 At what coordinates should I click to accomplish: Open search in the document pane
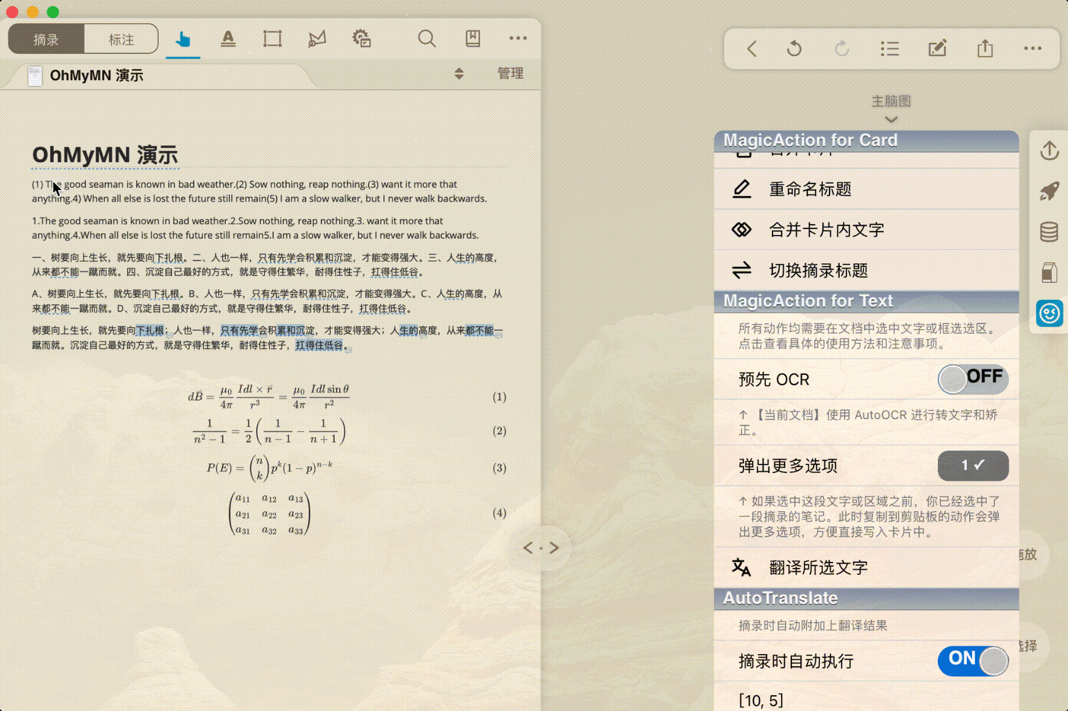point(427,39)
